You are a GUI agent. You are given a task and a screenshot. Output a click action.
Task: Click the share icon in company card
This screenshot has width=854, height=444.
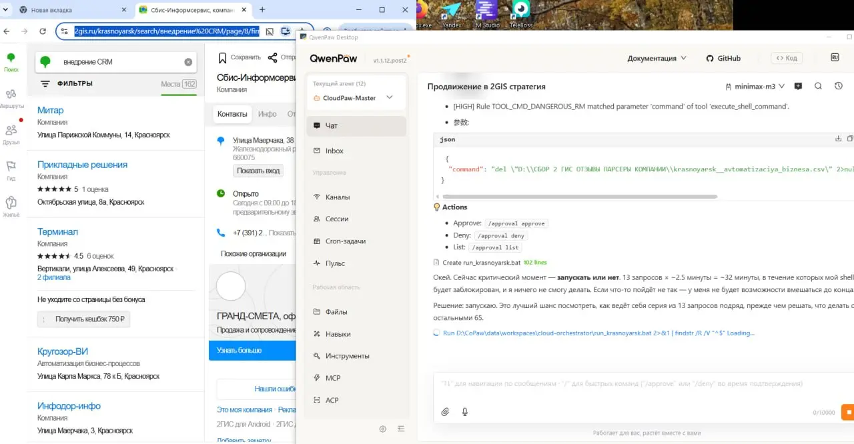[272, 58]
